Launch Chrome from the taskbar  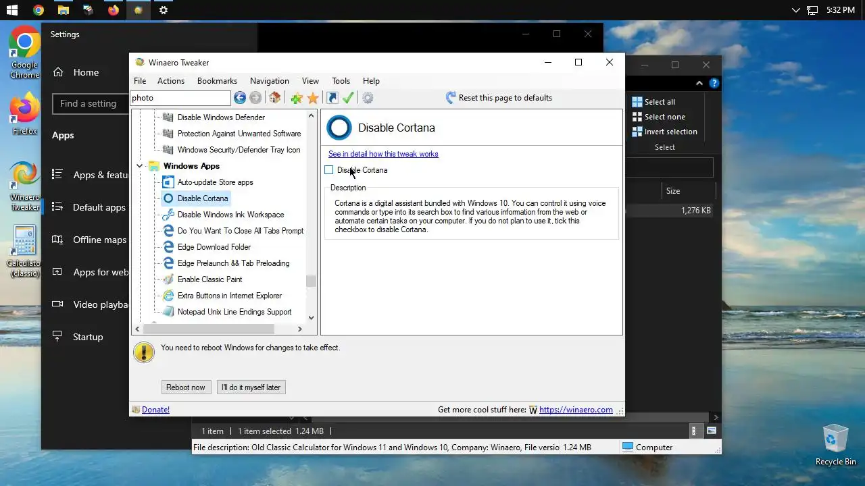point(39,10)
